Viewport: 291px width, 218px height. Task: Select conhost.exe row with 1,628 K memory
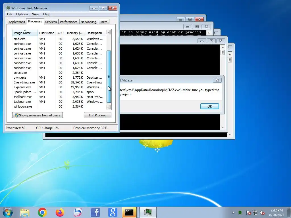59,44
